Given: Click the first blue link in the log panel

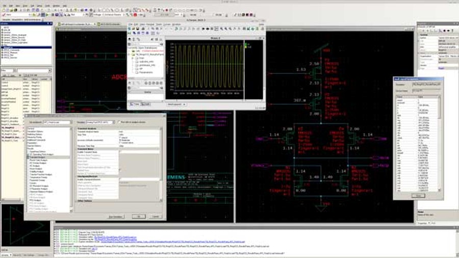Looking at the screenshot, I should (115, 237).
